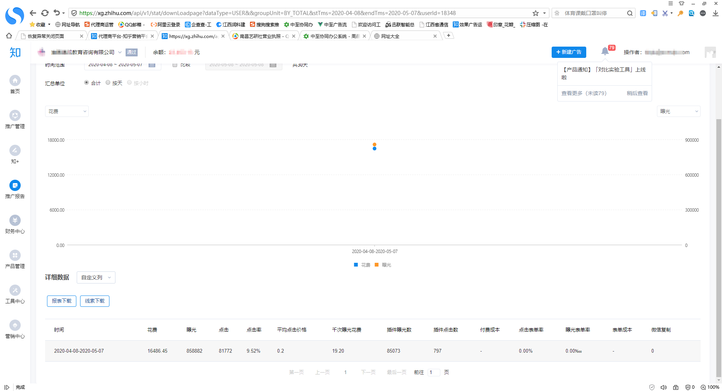Image resolution: width=722 pixels, height=391 pixels.
Task: Open 产品管理 sidebar icon
Action: pos(15,255)
